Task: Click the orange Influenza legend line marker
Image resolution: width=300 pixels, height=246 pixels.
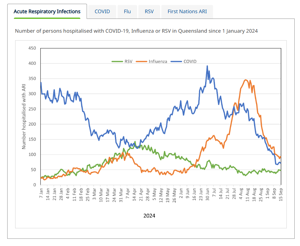Action: (142, 61)
